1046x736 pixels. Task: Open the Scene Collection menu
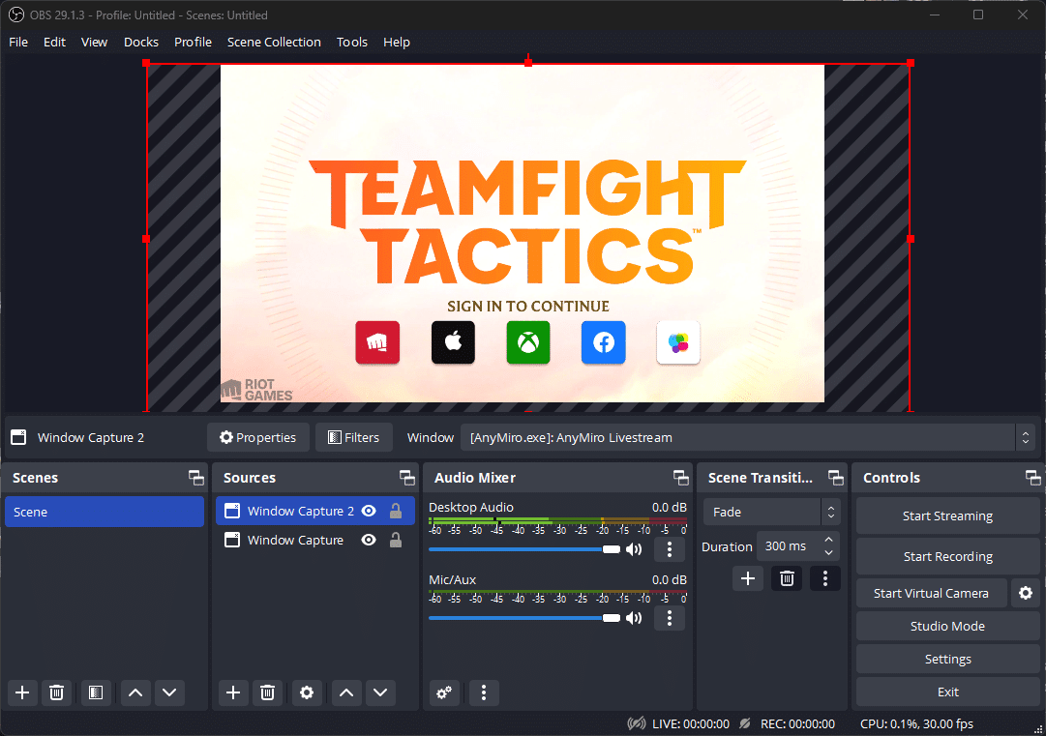(x=274, y=42)
